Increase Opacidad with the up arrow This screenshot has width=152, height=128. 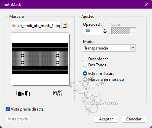(x=105, y=29)
